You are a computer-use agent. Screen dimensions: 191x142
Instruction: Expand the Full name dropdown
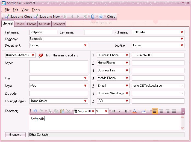[182, 32]
